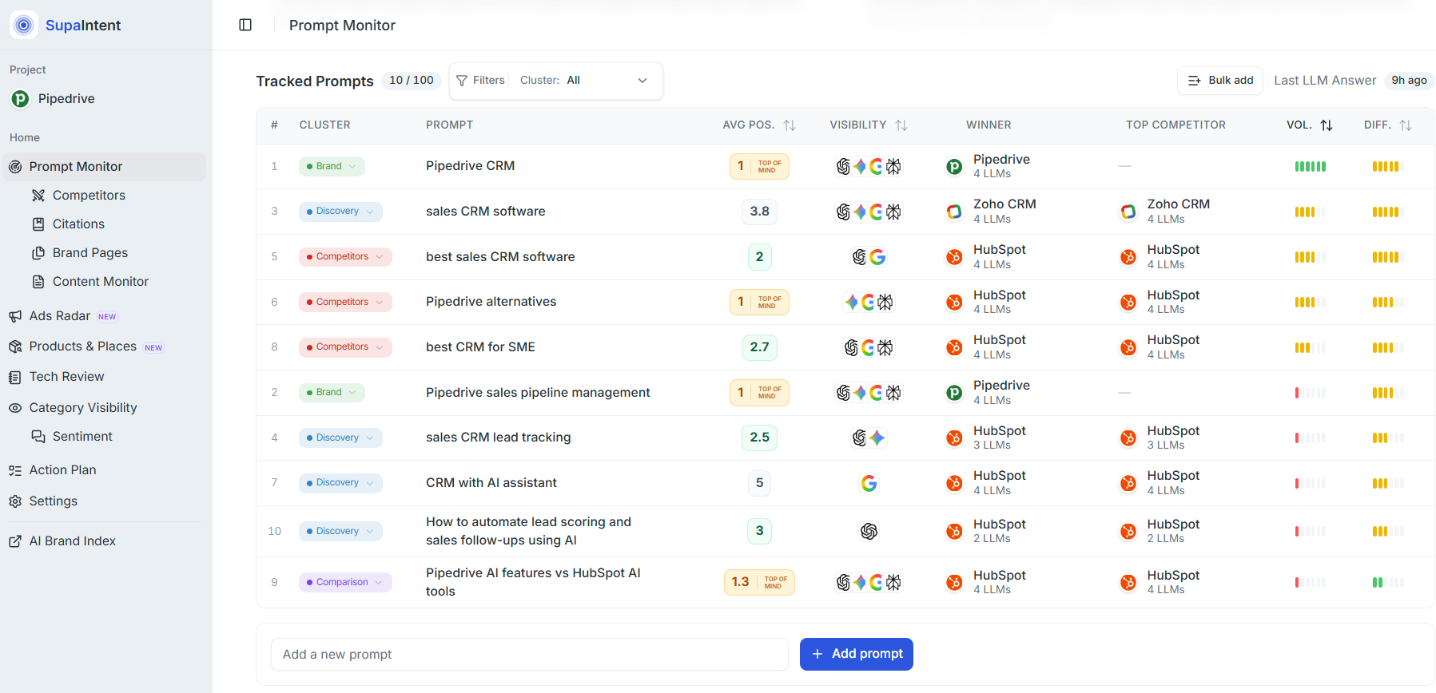Click the Filters funnel icon
The image size is (1436, 693).
[x=462, y=81]
